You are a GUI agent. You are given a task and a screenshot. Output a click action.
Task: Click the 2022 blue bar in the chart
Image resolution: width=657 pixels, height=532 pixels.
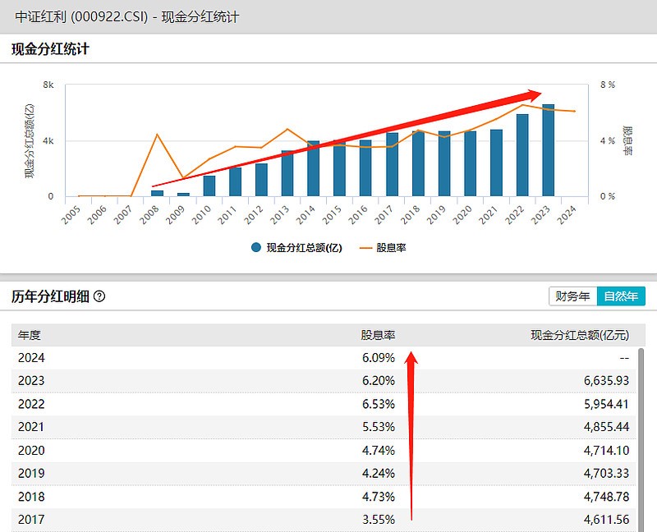point(522,155)
